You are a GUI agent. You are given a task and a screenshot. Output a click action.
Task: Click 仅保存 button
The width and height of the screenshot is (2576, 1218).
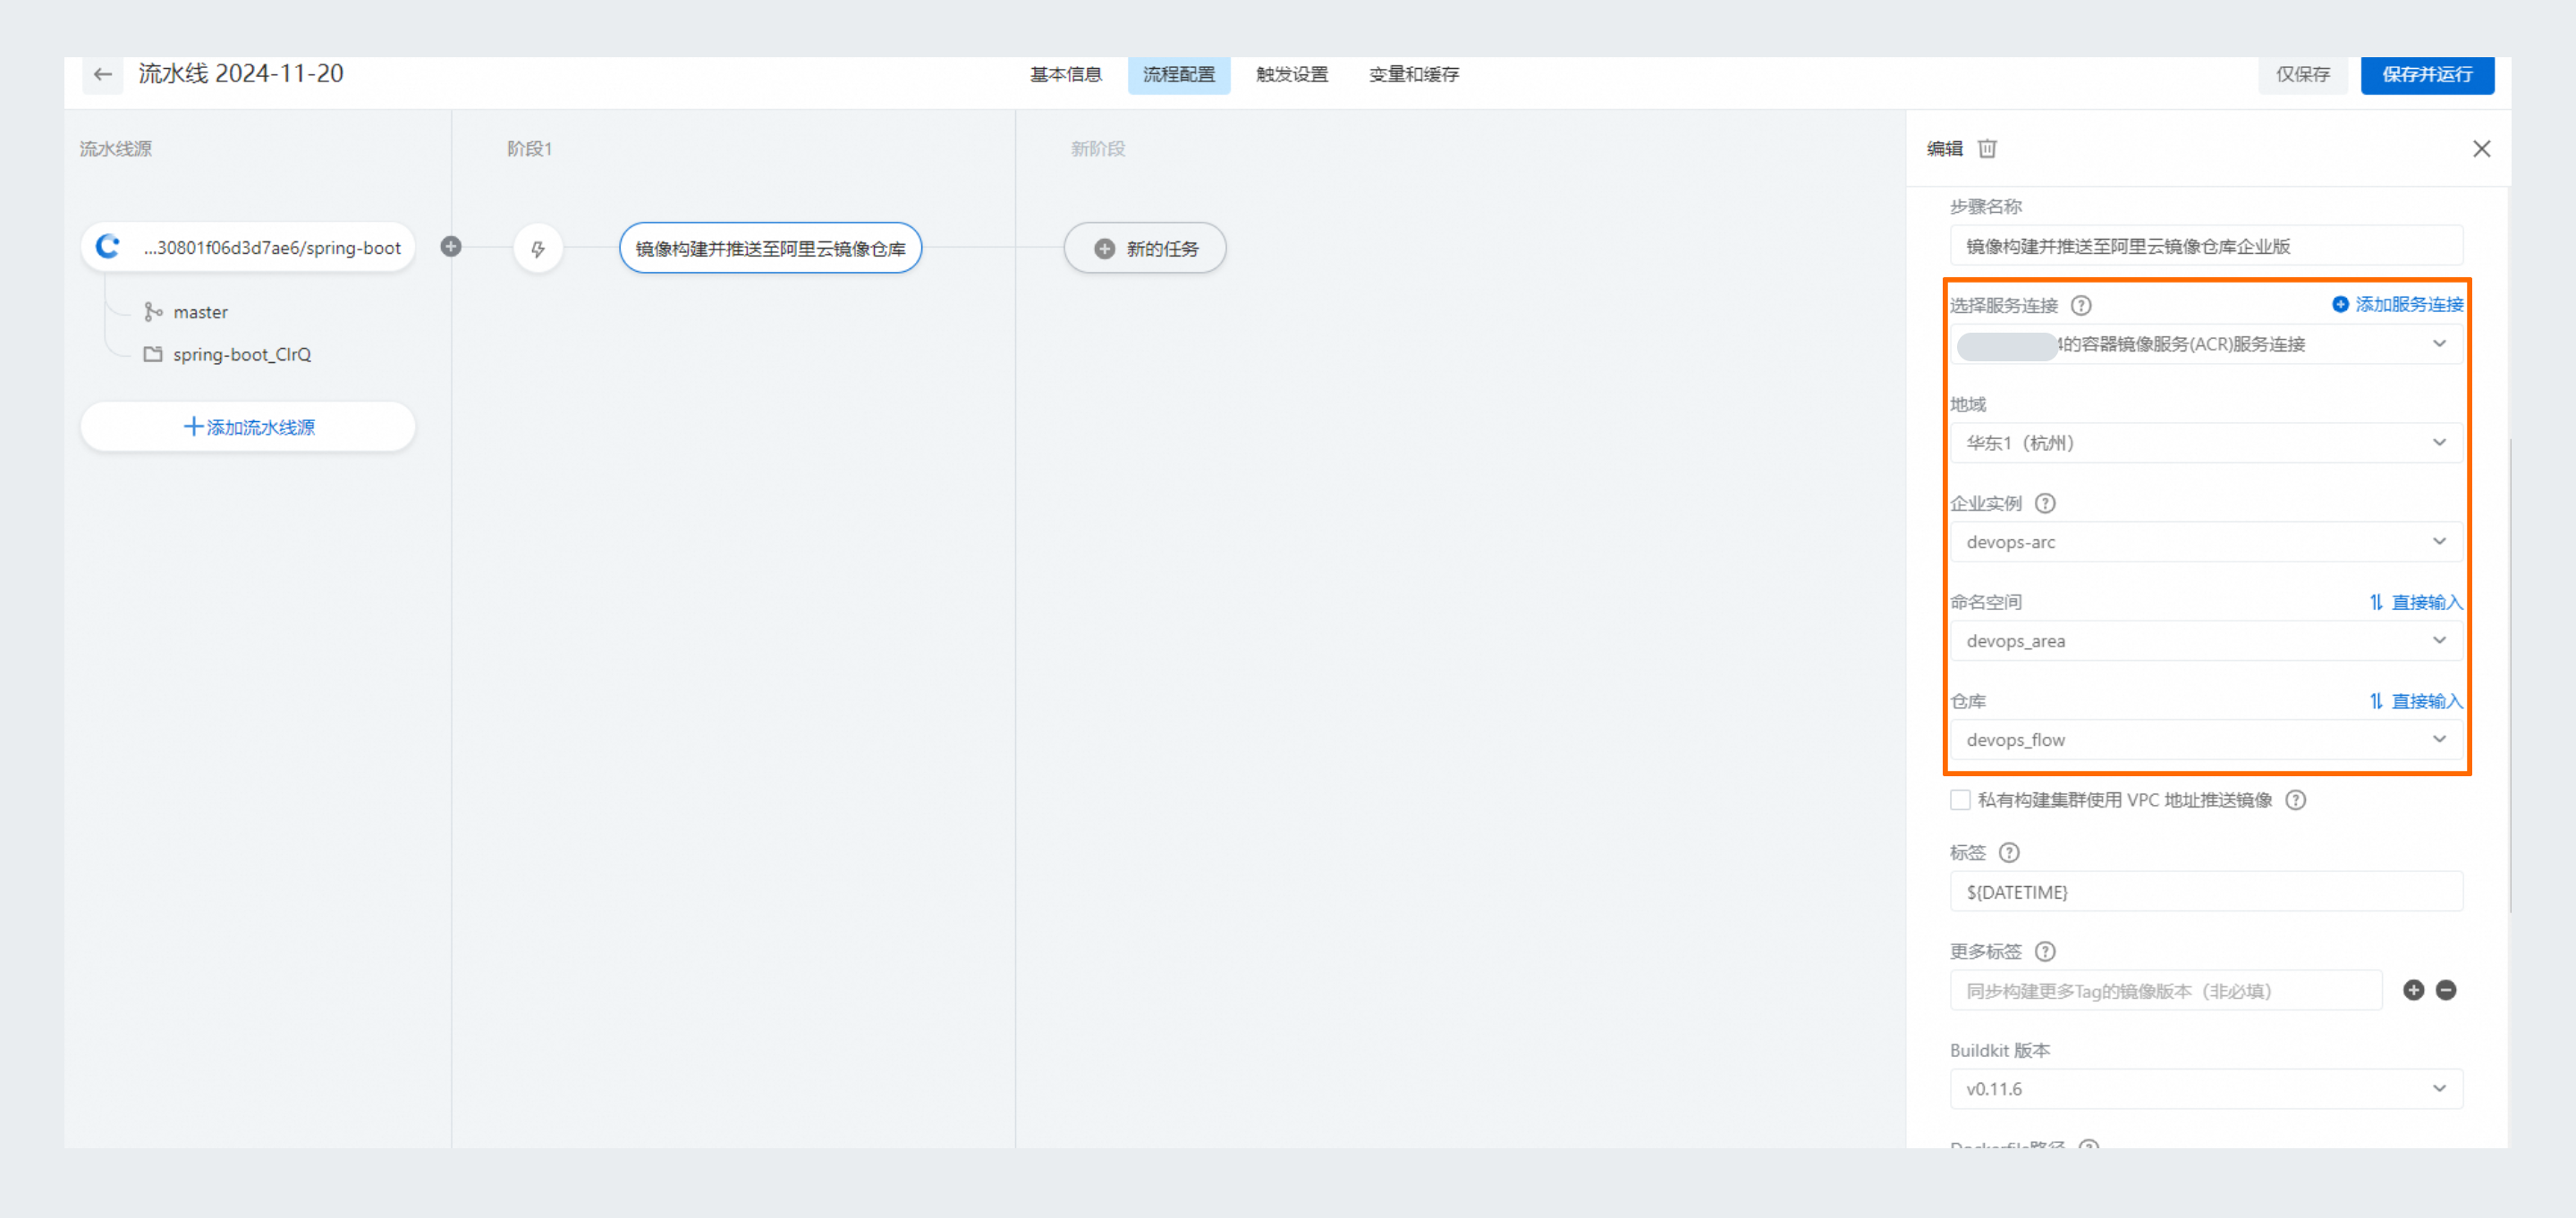2303,74
